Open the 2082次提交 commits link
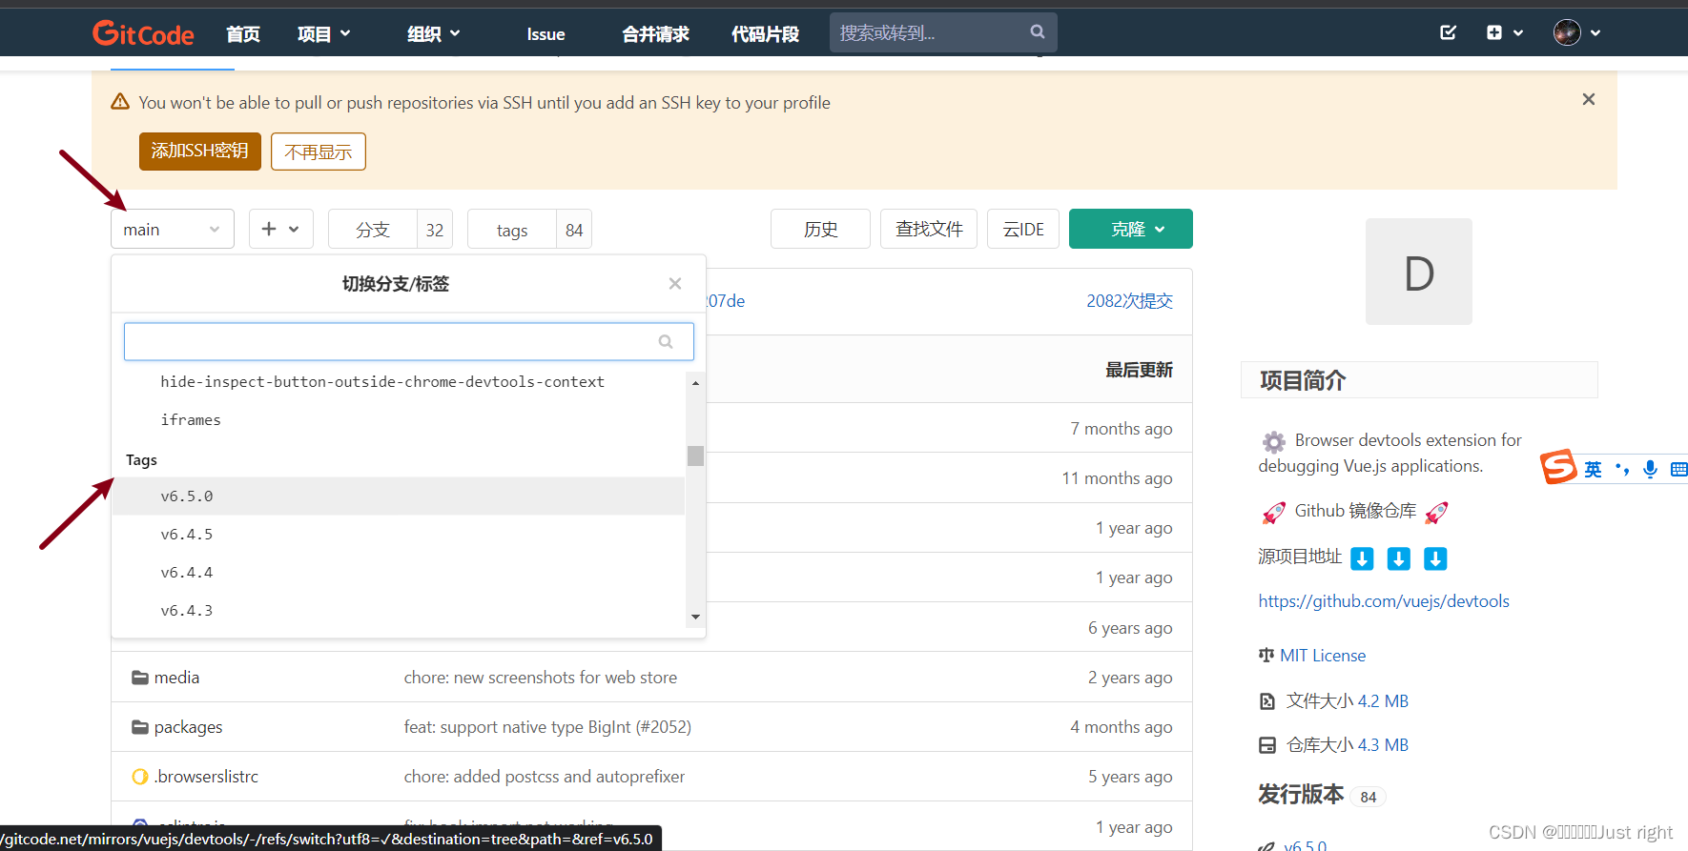1688x851 pixels. click(x=1129, y=301)
